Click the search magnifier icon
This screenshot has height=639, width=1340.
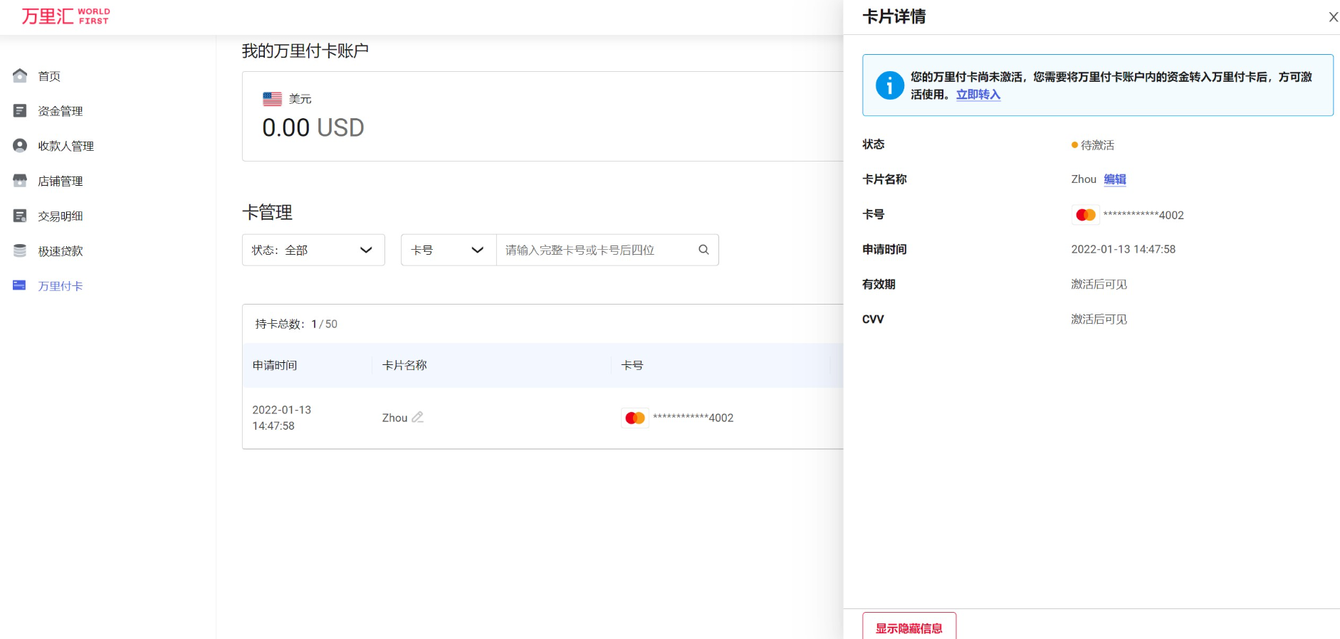point(703,250)
